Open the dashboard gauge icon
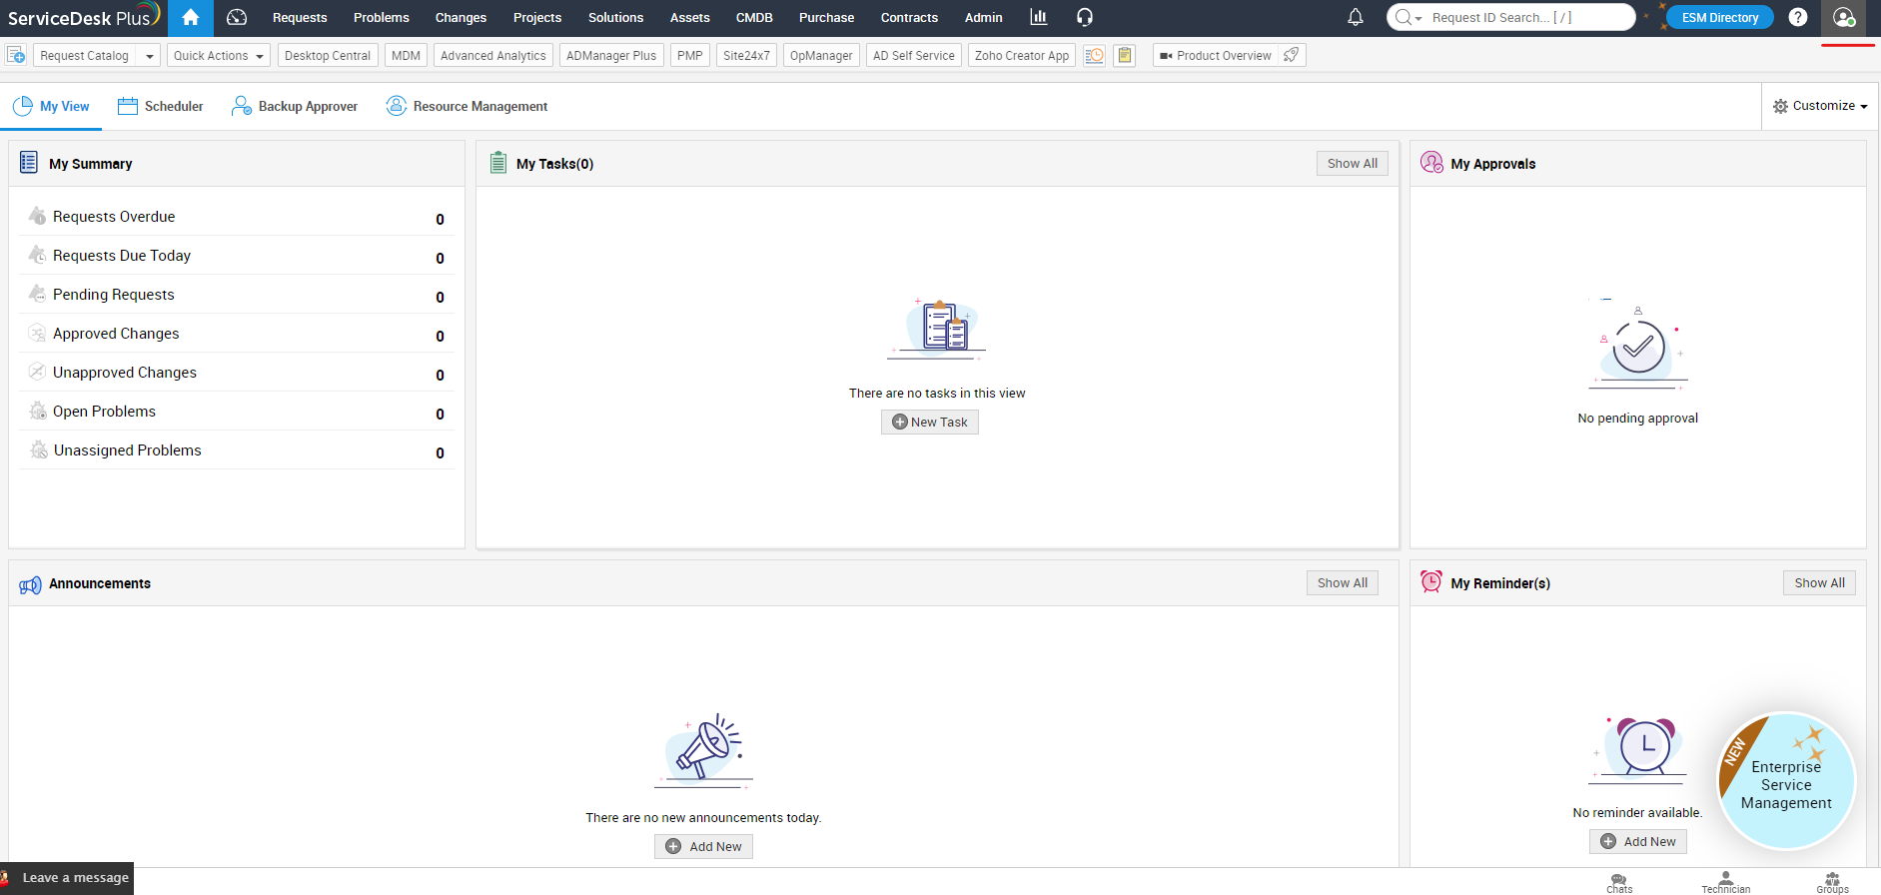Screen dimensions: 1881x895 click(237, 18)
